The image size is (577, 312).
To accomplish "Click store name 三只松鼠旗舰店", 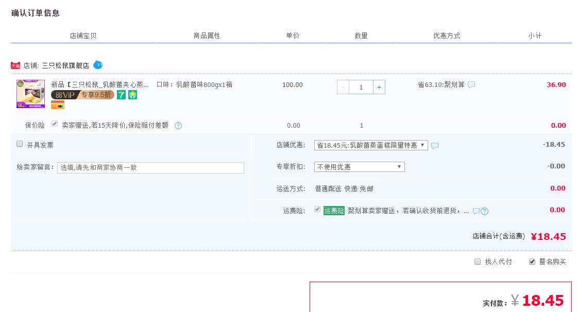I will click(x=65, y=65).
